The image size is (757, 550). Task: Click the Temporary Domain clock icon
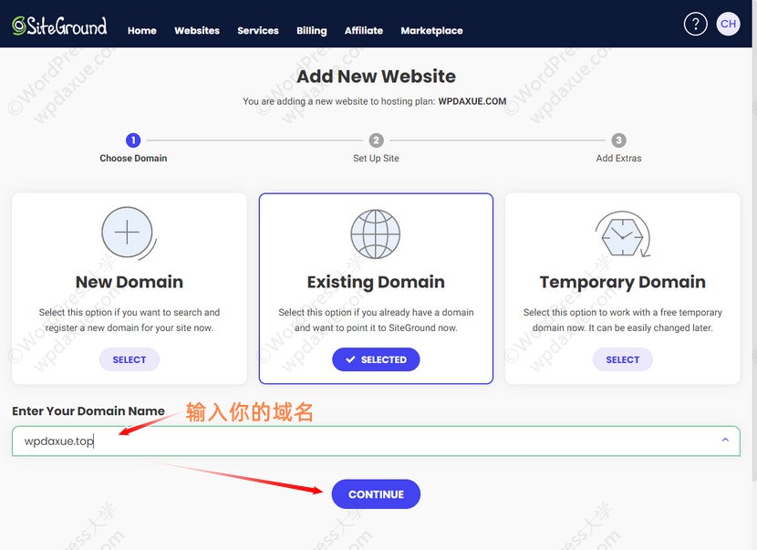click(623, 234)
